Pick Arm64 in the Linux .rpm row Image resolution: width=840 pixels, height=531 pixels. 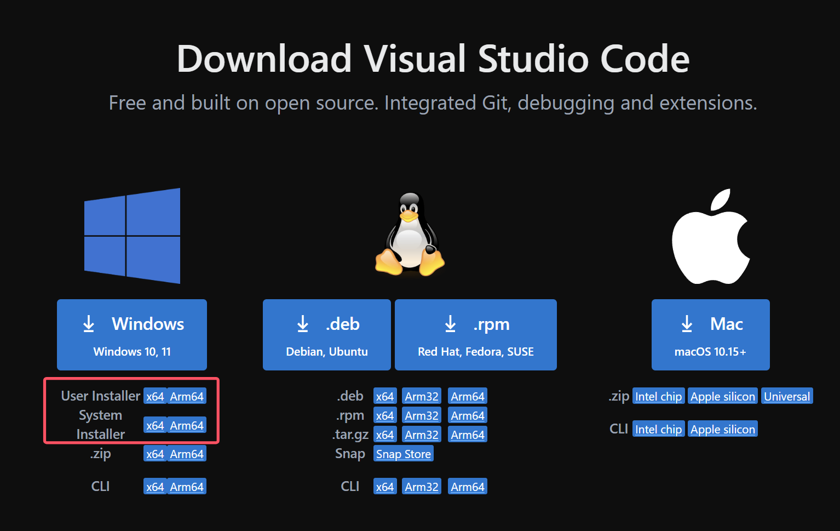[x=468, y=415]
